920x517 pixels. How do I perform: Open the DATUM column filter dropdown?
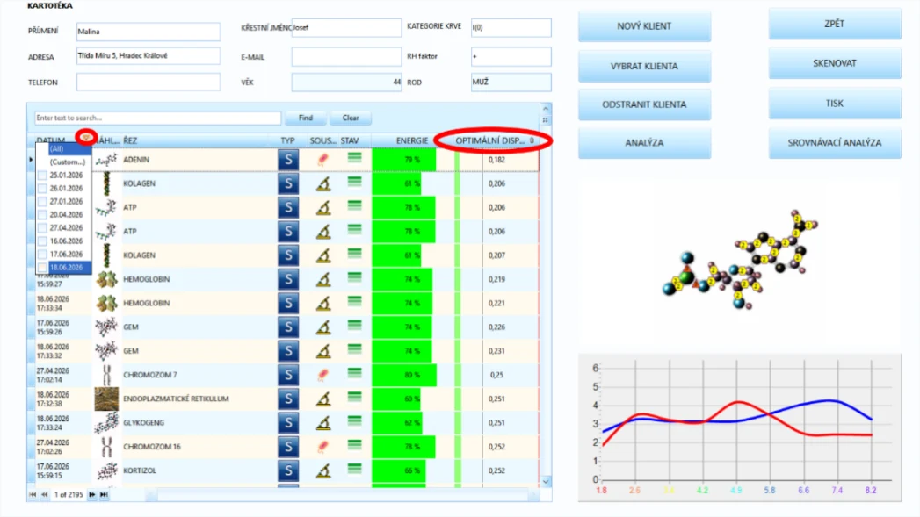click(86, 137)
